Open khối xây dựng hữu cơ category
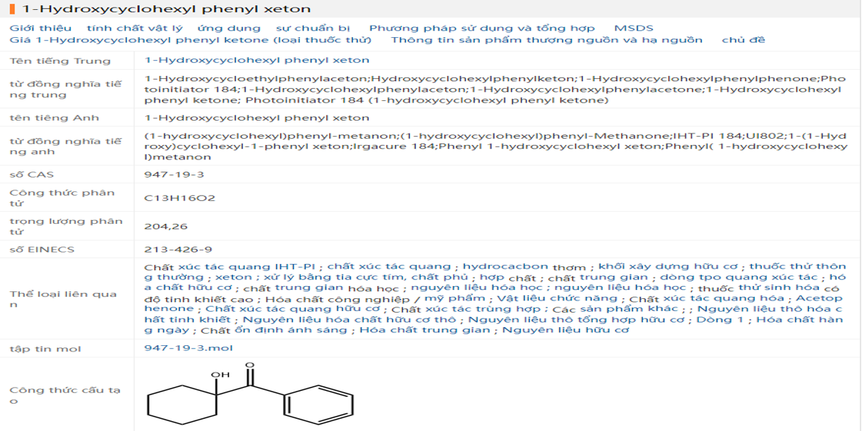 [668, 266]
